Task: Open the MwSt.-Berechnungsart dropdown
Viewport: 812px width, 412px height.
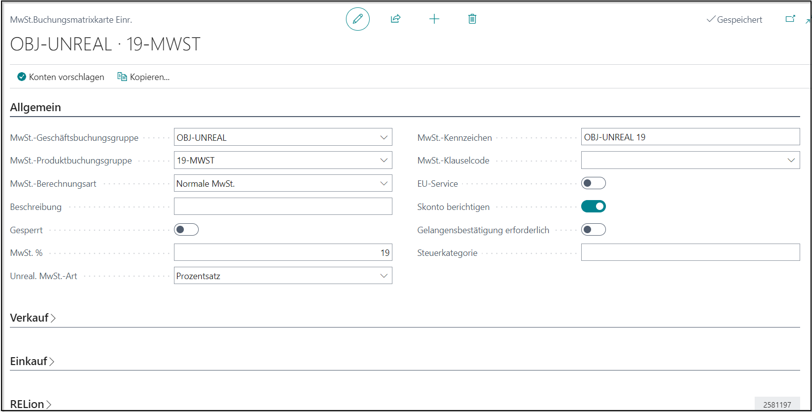Action: (x=384, y=183)
